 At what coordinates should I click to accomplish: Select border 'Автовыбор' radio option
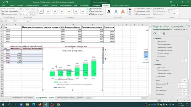156,76
